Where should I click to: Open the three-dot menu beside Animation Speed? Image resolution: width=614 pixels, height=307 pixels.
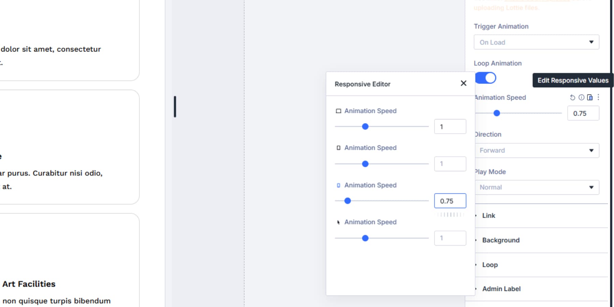(x=598, y=97)
